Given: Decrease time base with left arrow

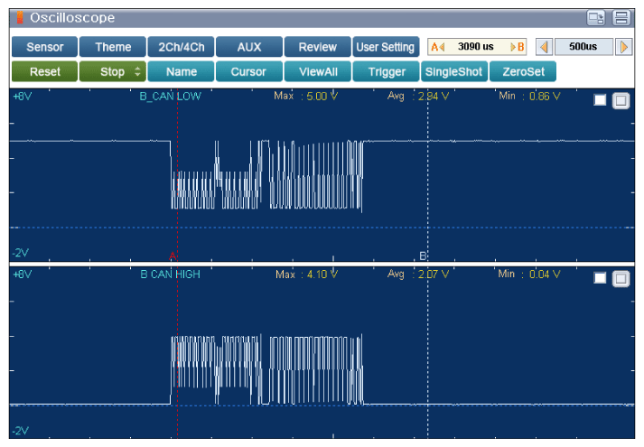Looking at the screenshot, I should tap(545, 47).
